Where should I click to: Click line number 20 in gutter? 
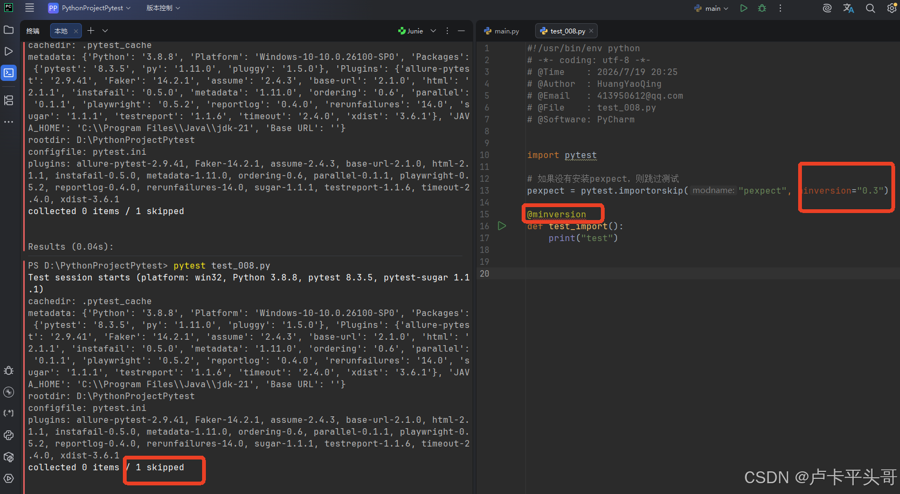[x=484, y=273]
